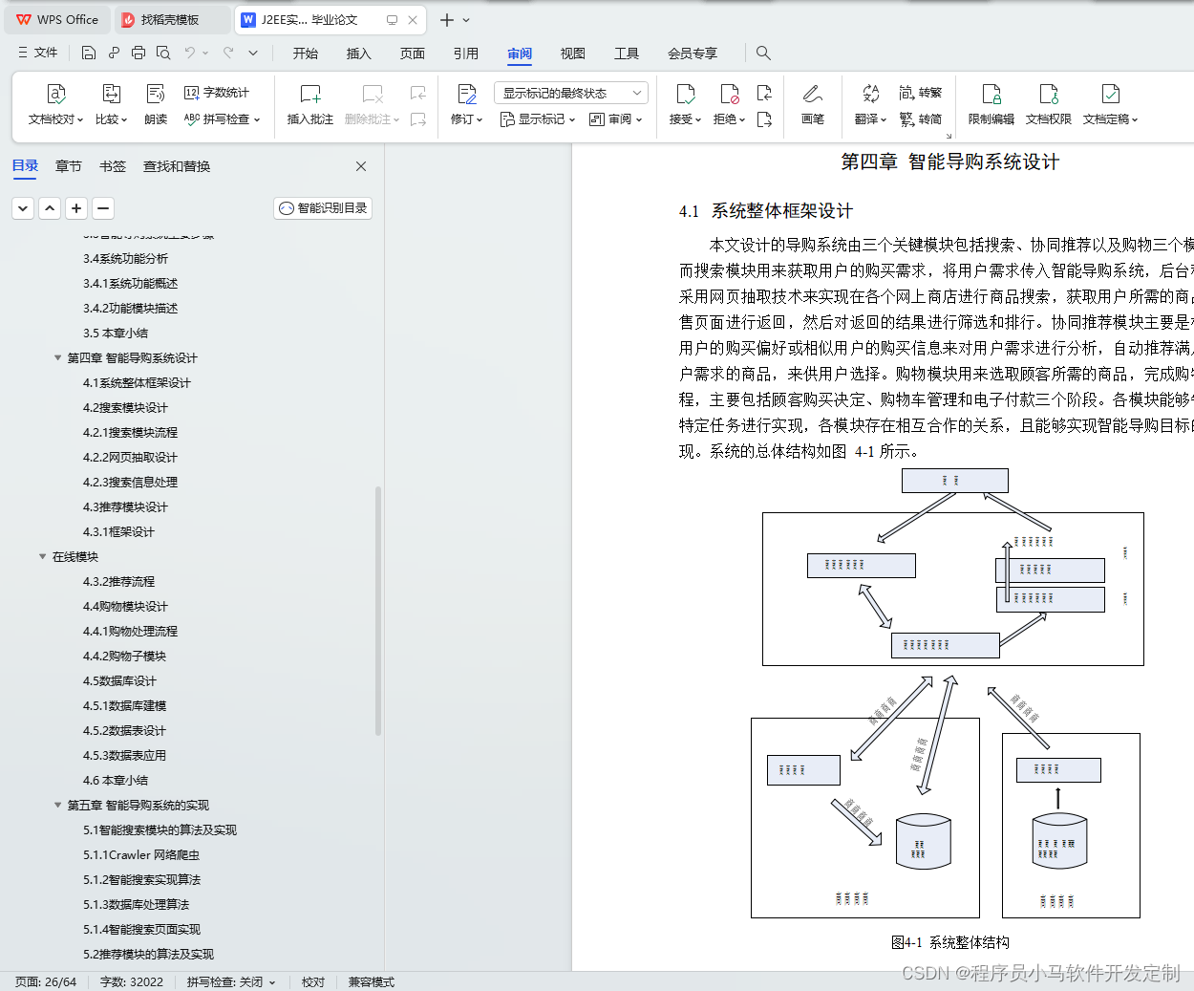Open the quick access toolbar customize arrow
The height and width of the screenshot is (991, 1194).
(x=253, y=53)
